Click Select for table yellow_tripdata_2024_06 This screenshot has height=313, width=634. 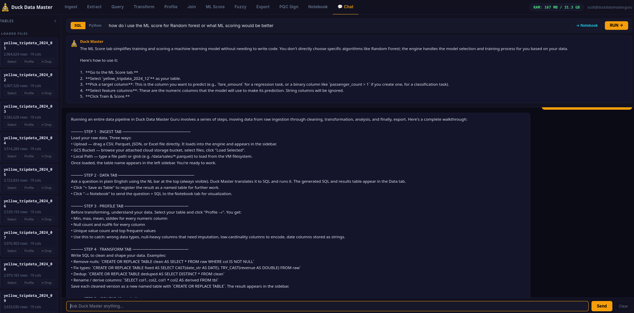[x=12, y=219]
